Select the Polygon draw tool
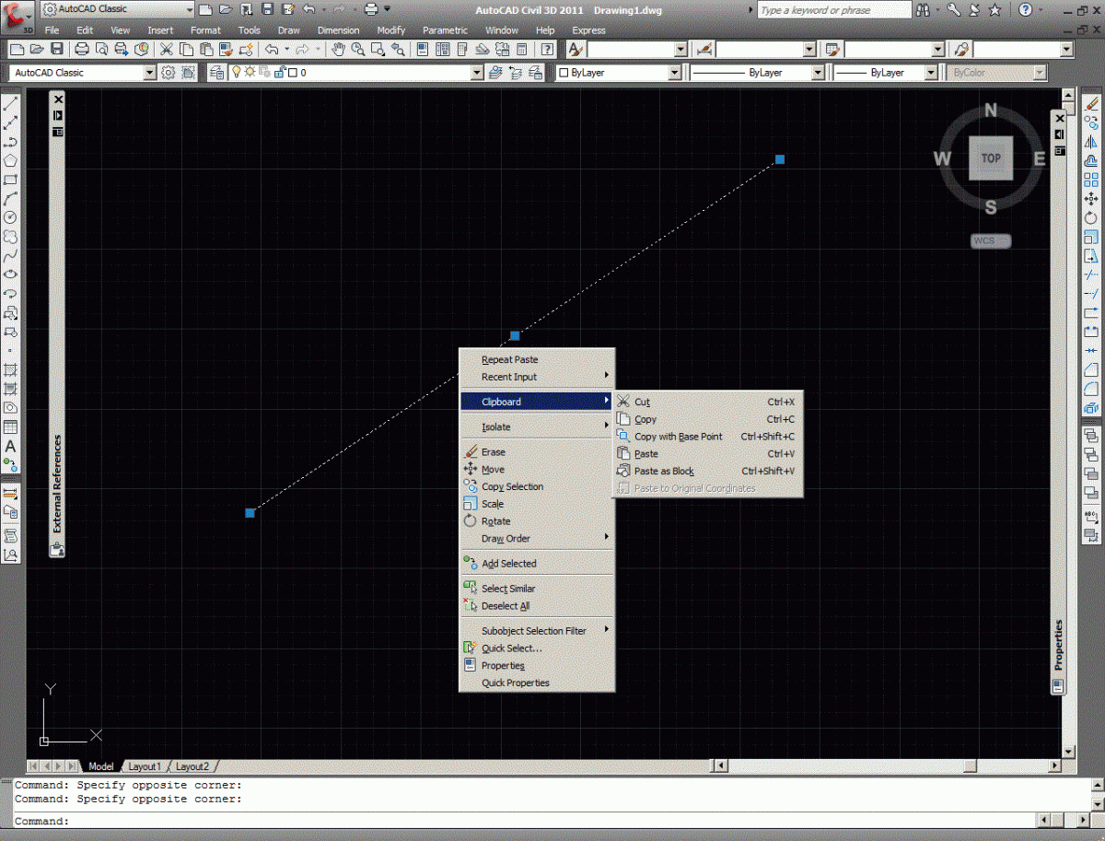Viewport: 1105px width, 841px height. (x=11, y=160)
